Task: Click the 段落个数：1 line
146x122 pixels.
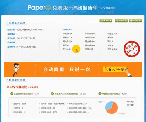Action: point(13,43)
